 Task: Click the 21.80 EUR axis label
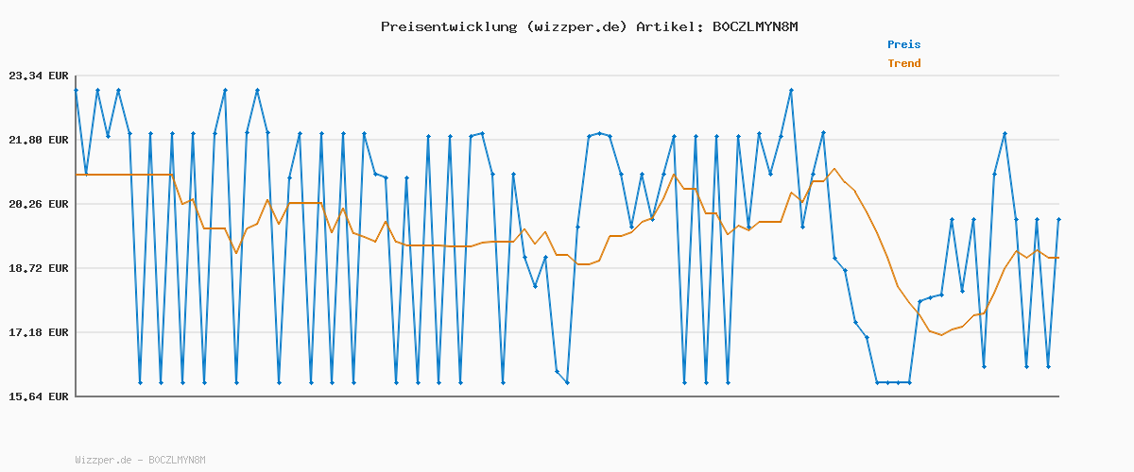pyautogui.click(x=38, y=140)
